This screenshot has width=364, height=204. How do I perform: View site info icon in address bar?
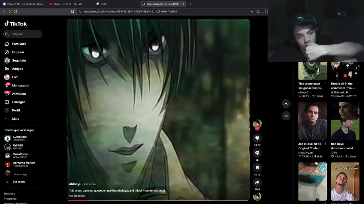[x=80, y=12]
